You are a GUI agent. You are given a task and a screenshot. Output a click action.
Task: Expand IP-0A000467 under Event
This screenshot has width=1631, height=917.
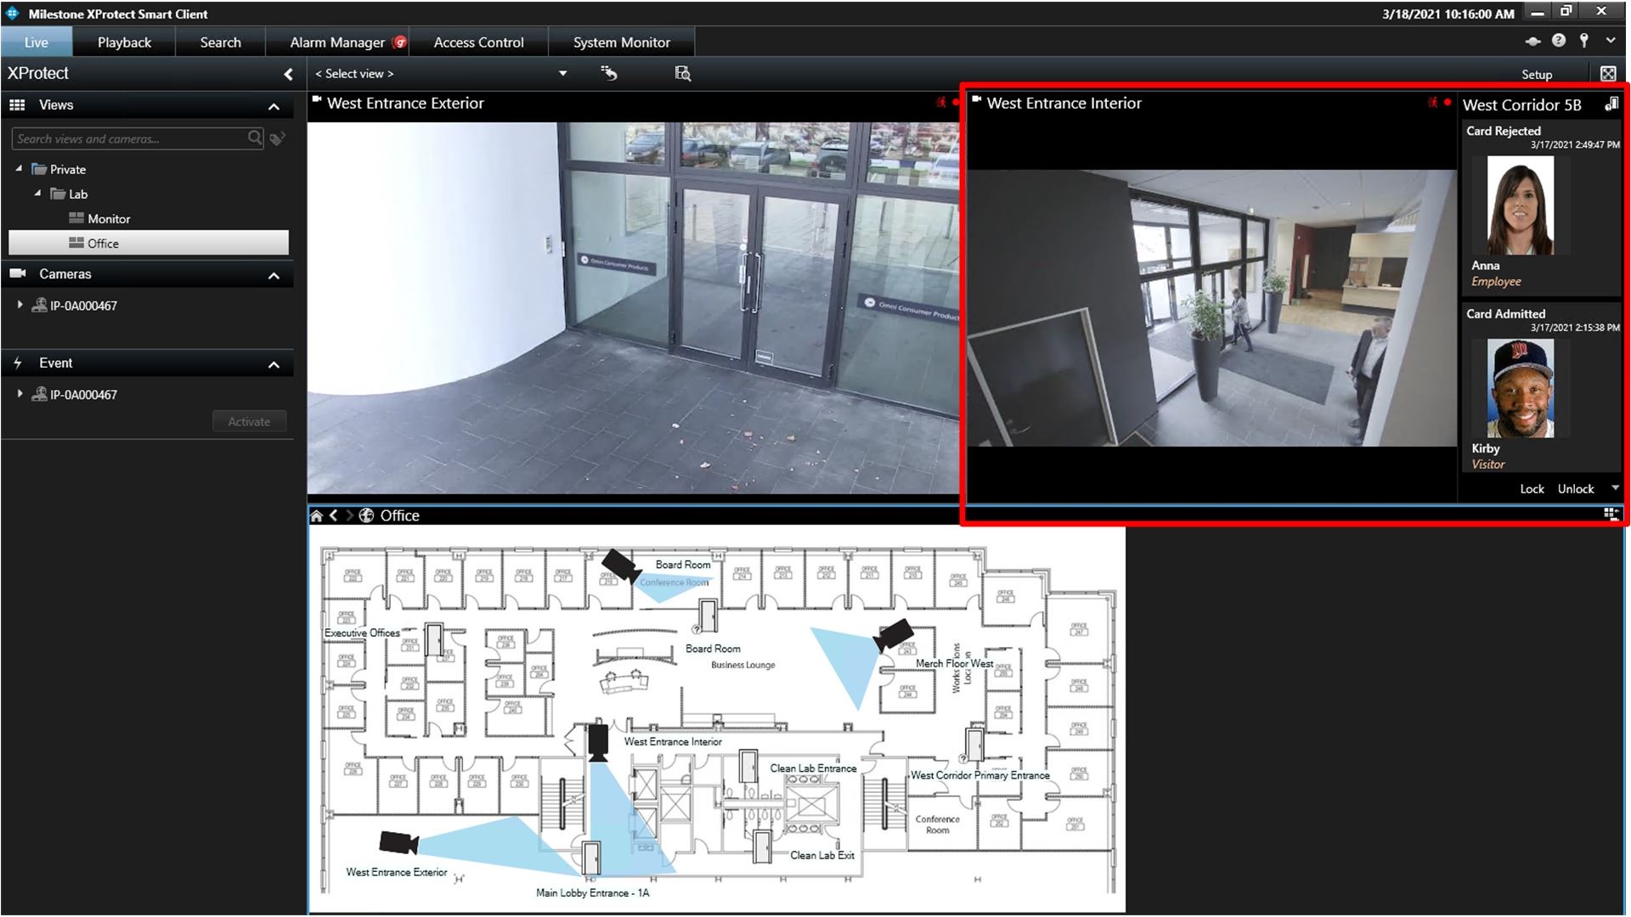[20, 393]
